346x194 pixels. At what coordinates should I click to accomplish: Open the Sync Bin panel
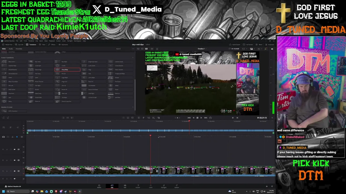[x=19, y=44]
